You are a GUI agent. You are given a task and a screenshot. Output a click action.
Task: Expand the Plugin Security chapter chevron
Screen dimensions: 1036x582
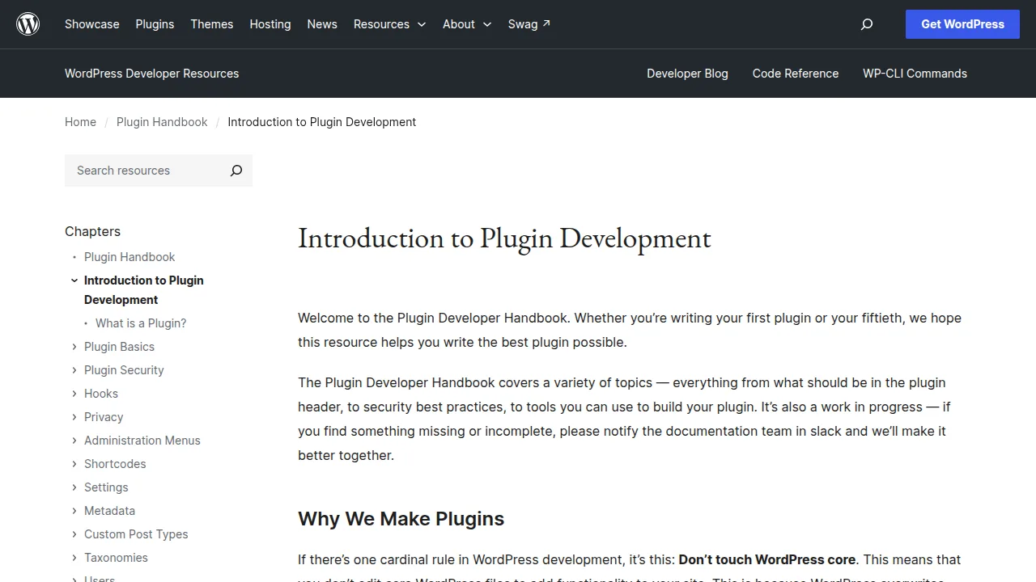click(74, 370)
